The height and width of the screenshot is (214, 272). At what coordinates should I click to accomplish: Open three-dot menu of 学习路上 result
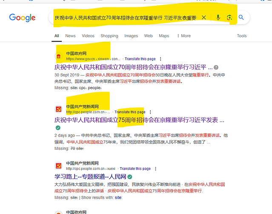[x=156, y=169]
